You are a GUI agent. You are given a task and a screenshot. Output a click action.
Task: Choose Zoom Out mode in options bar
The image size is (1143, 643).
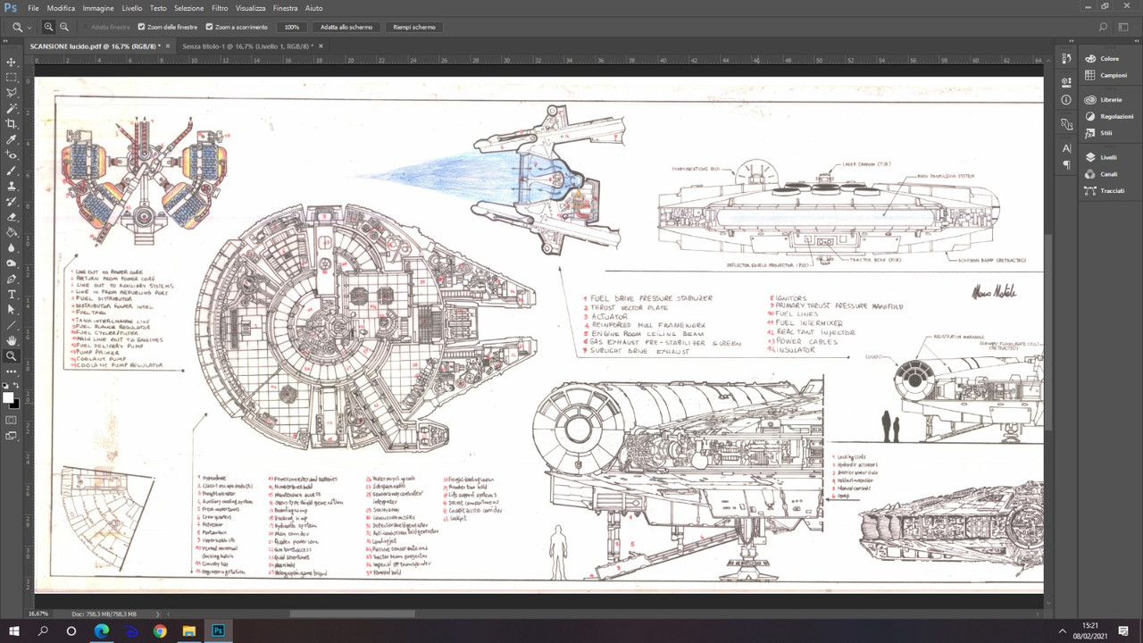[x=63, y=27]
